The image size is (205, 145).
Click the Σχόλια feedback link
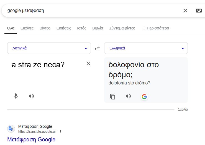[183, 109]
